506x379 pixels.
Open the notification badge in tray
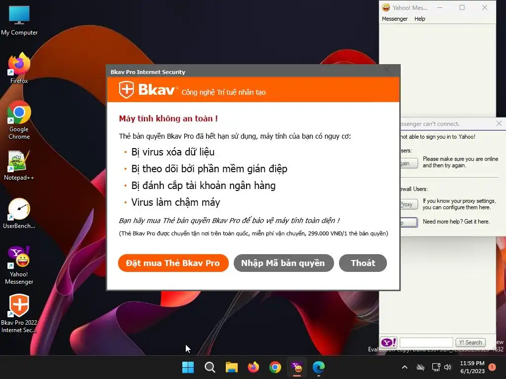point(492,367)
